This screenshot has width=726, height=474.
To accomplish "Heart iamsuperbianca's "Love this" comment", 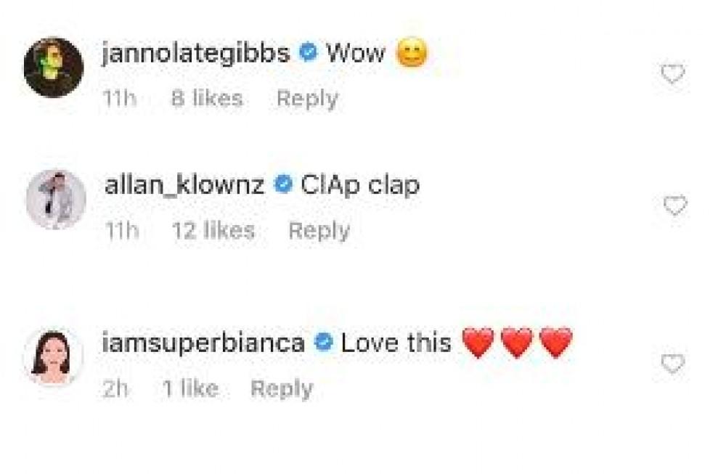I will 673,364.
